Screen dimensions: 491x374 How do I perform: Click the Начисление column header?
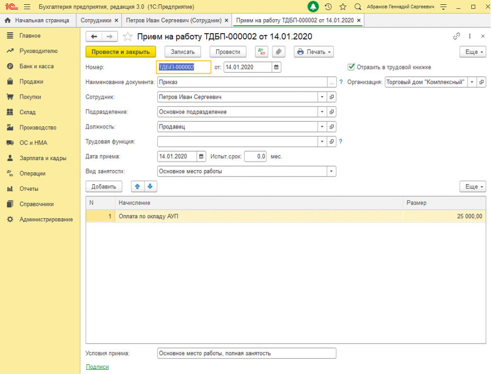tap(259, 203)
